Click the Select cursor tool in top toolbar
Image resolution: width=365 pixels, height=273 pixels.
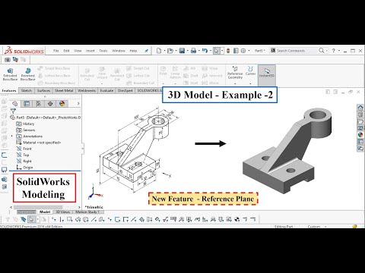pyautogui.click(x=216, y=51)
